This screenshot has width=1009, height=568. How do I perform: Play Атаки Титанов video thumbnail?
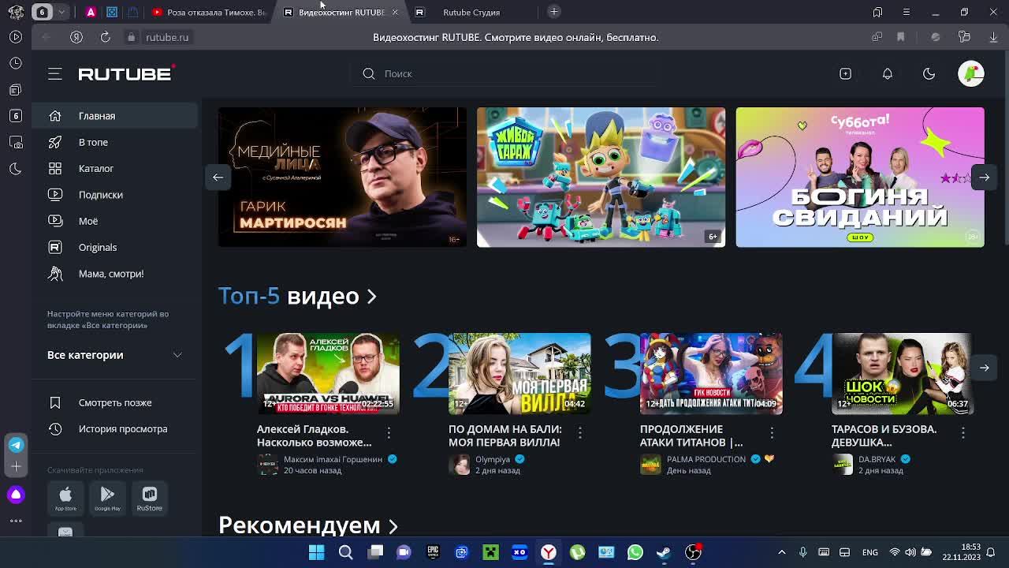pos(711,373)
